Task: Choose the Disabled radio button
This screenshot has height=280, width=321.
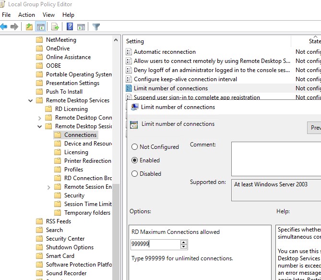Action: [134, 174]
